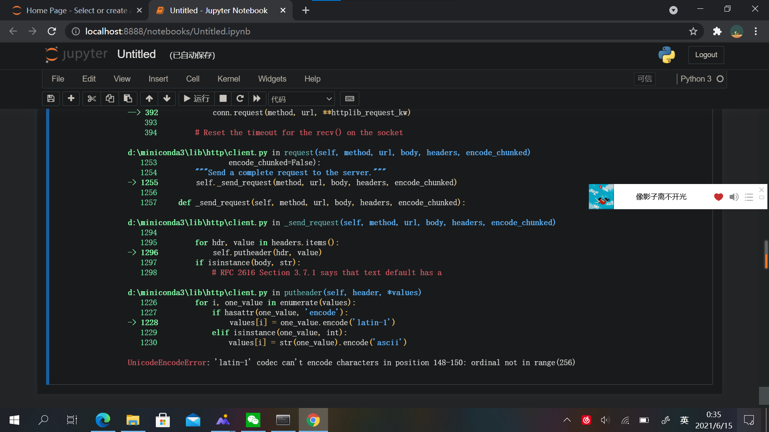Insert a cell below with the plus icon

pos(71,99)
